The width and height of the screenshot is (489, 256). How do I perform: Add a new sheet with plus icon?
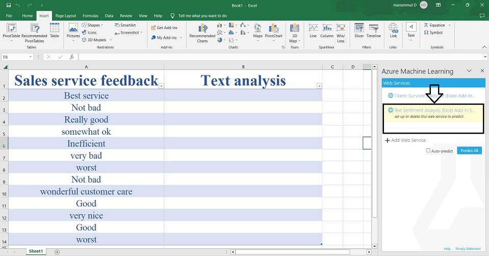(57, 251)
